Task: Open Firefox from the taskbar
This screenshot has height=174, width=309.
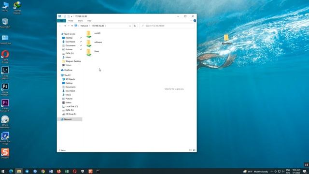Action: tap(59, 171)
